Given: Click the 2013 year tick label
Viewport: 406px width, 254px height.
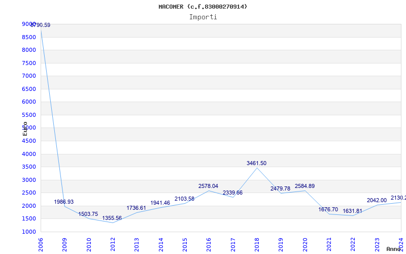Looking at the screenshot, I should [x=137, y=245].
